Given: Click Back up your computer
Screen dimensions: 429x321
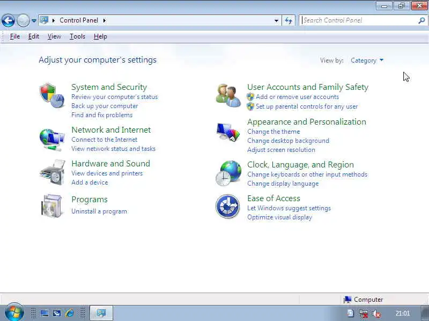Looking at the screenshot, I should [x=105, y=106].
